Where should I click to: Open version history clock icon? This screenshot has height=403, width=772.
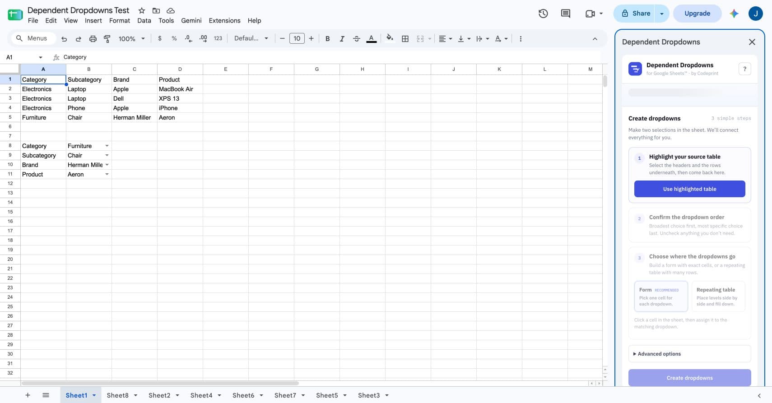[x=543, y=14]
